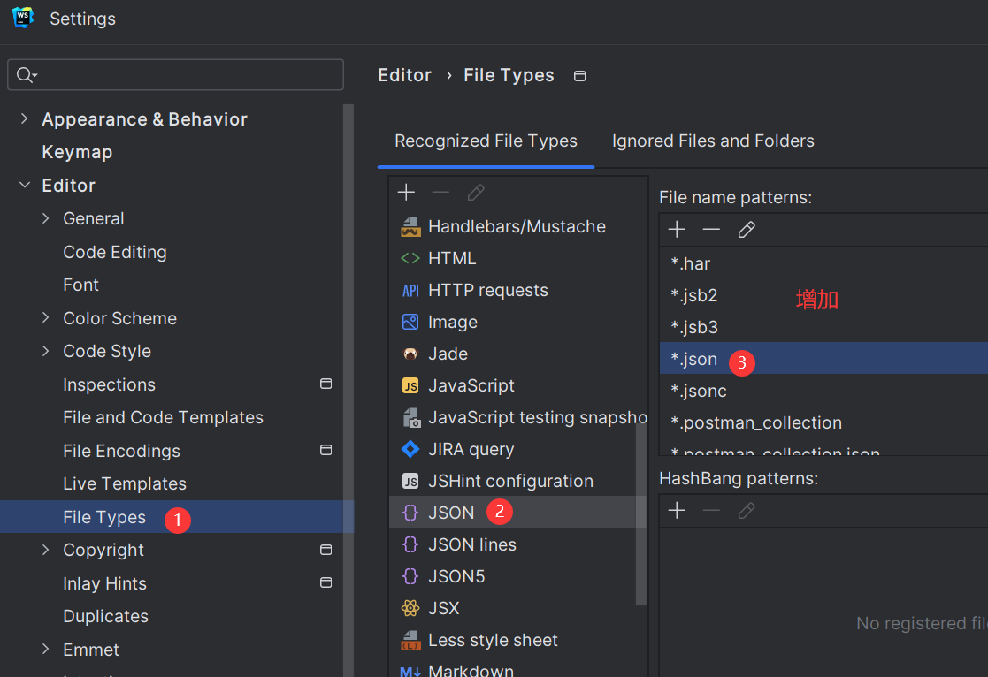Click the add file type plus icon
Image resolution: width=988 pixels, height=677 pixels.
[x=406, y=193]
